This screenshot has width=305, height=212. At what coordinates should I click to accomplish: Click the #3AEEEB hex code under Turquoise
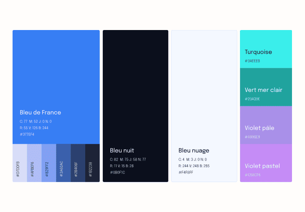253,61
